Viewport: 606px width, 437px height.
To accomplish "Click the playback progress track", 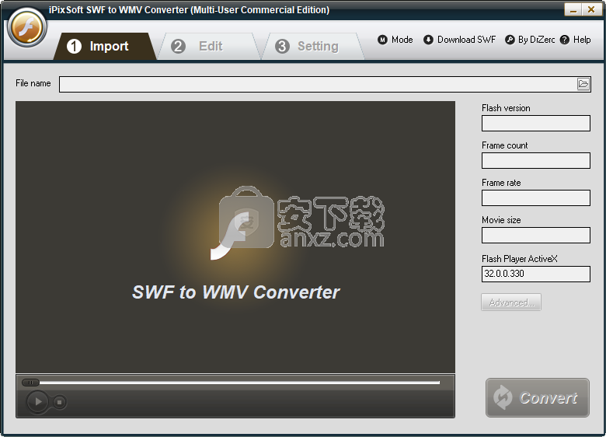I will 239,383.
